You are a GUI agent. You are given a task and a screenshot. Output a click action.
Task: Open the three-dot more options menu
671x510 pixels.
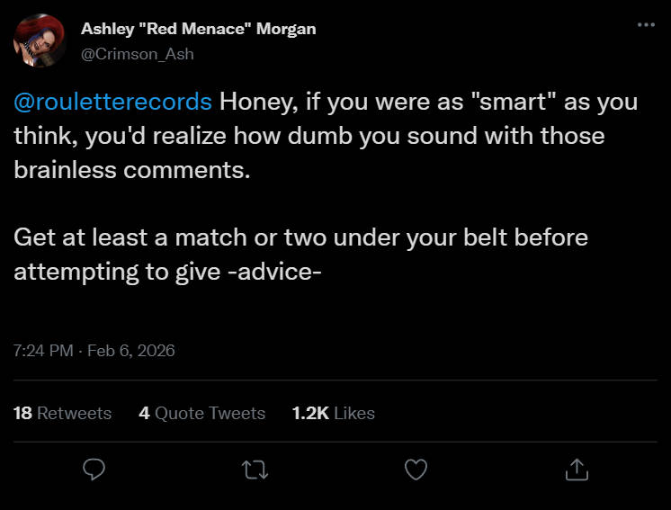[646, 24]
